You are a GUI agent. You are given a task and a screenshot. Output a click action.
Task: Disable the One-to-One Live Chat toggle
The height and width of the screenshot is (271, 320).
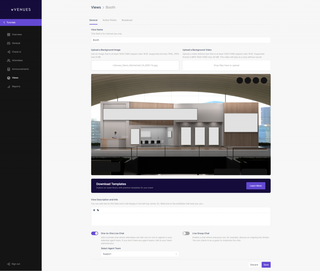pos(95,233)
